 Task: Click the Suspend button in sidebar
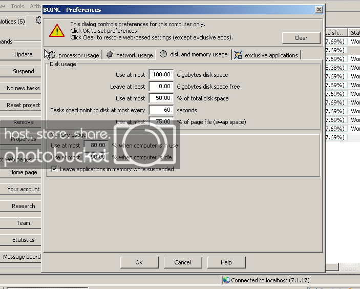point(23,71)
